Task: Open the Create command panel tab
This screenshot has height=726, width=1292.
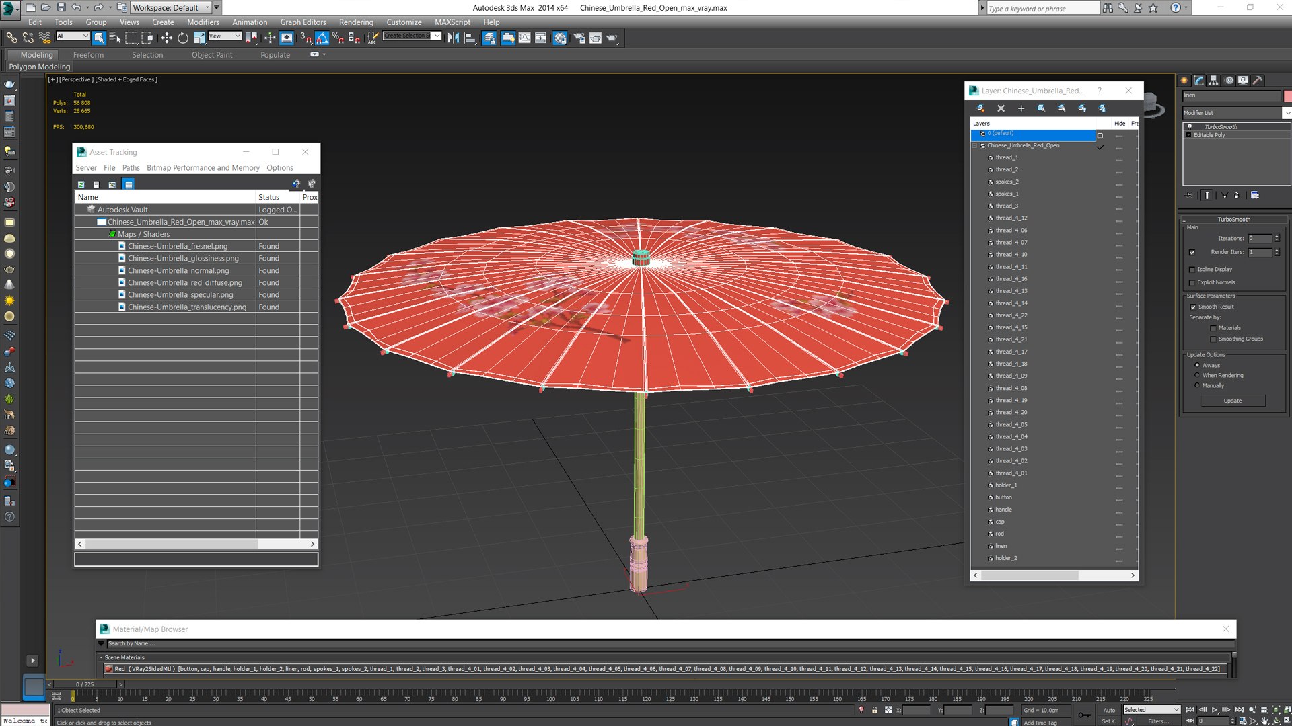Action: click(x=1184, y=80)
